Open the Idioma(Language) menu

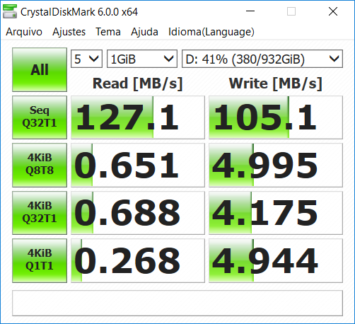coord(211,32)
